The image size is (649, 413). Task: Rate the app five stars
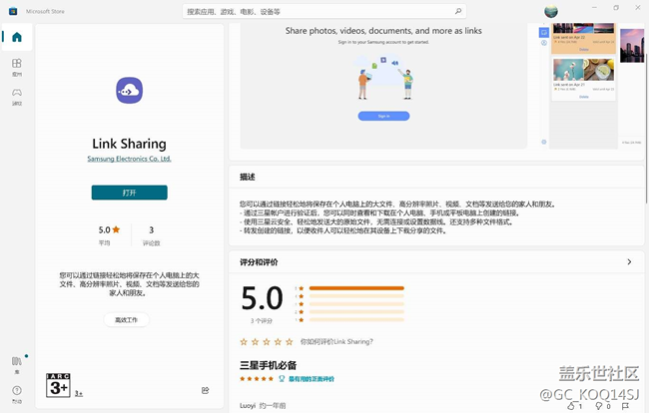point(290,341)
